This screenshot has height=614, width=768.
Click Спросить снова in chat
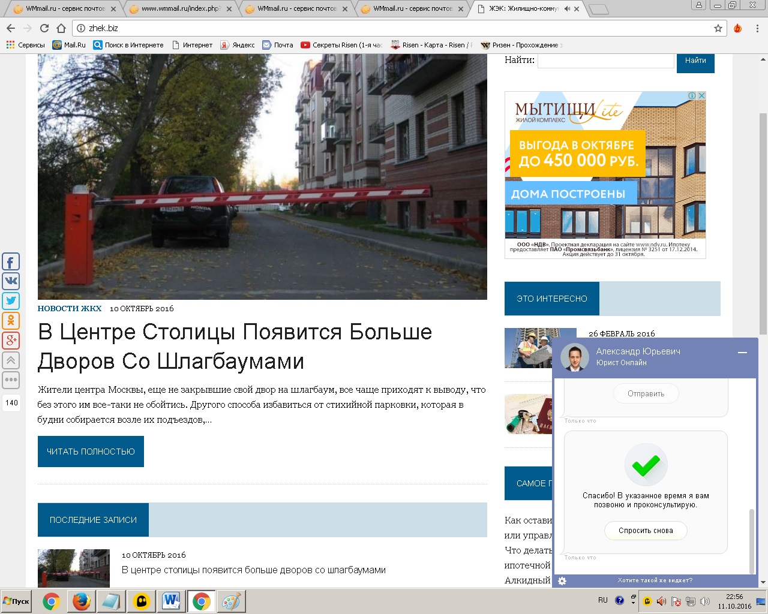[x=646, y=531]
